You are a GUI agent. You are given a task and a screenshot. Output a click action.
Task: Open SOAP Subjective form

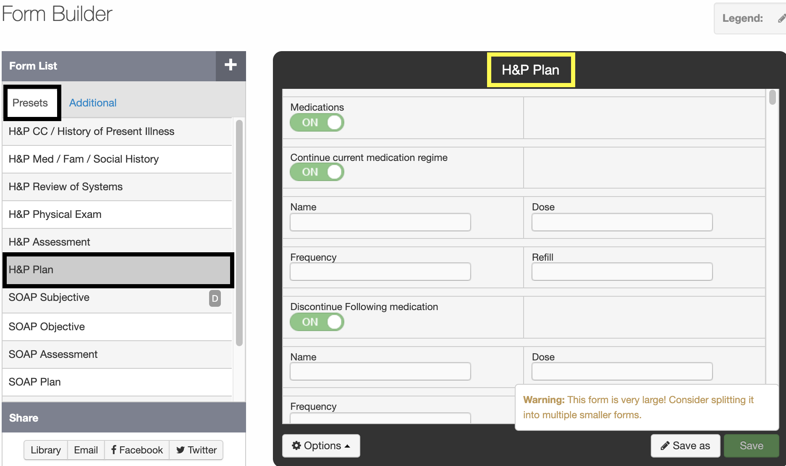click(x=117, y=298)
